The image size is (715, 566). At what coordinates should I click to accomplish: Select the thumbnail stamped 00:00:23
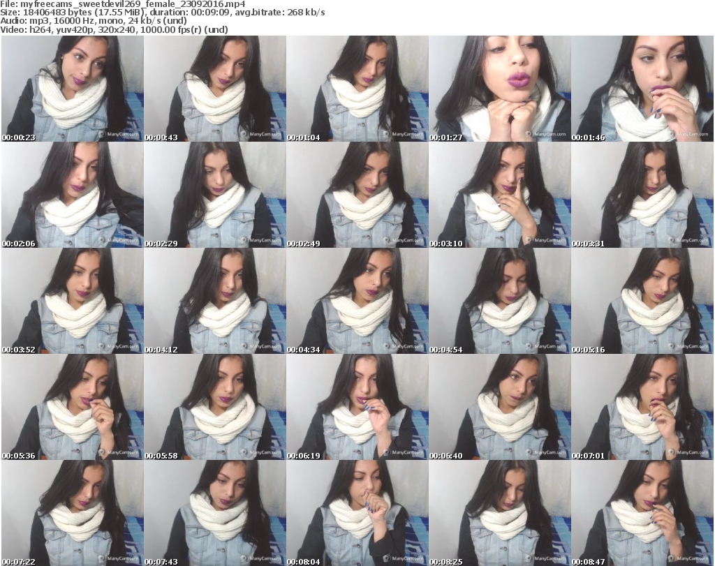point(73,89)
